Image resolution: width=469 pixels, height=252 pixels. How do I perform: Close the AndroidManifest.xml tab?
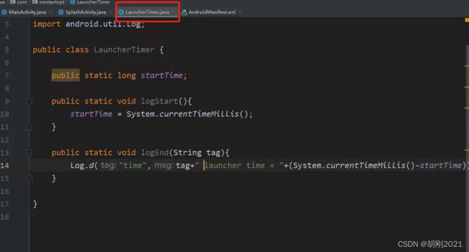pyautogui.click(x=240, y=12)
